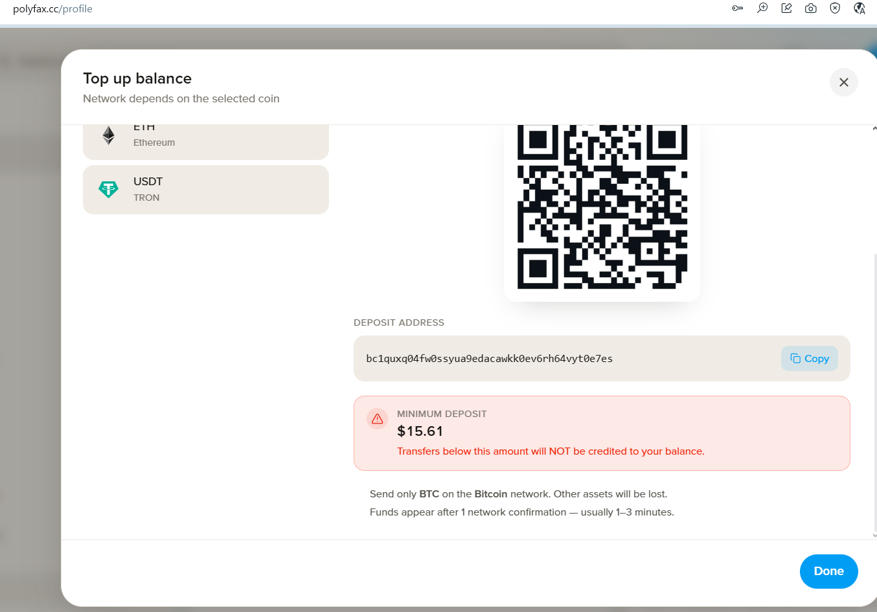
Task: Click the dialog scrollbar up arrow
Action: [874, 128]
